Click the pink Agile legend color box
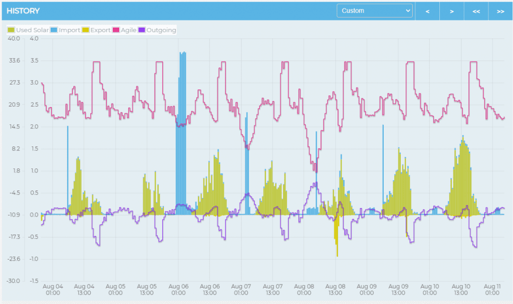 116,30
